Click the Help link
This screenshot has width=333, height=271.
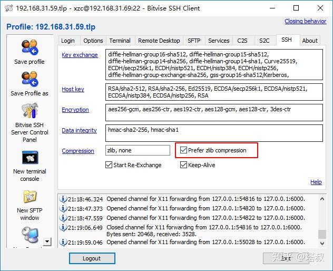tap(316, 182)
